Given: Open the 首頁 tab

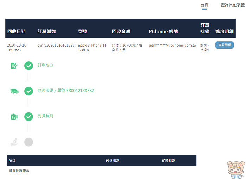Looking at the screenshot, I should (x=204, y=5).
